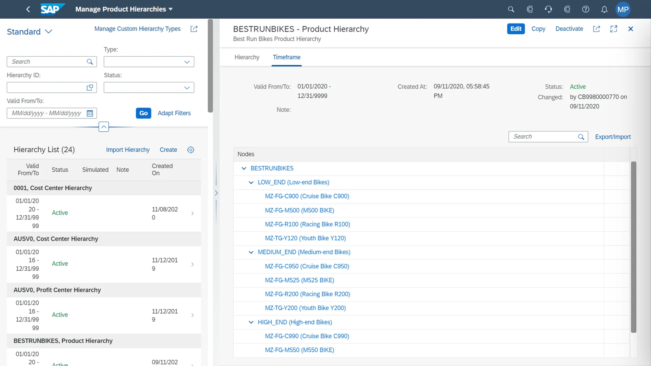The height and width of the screenshot is (366, 651).
Task: Click the Edit button
Action: 516,29
